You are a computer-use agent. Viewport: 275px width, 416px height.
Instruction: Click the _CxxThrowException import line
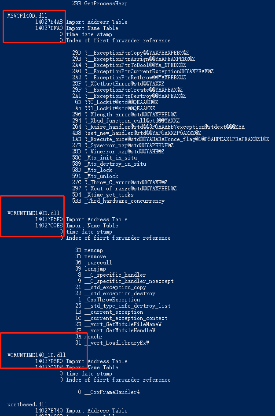tap(109, 300)
